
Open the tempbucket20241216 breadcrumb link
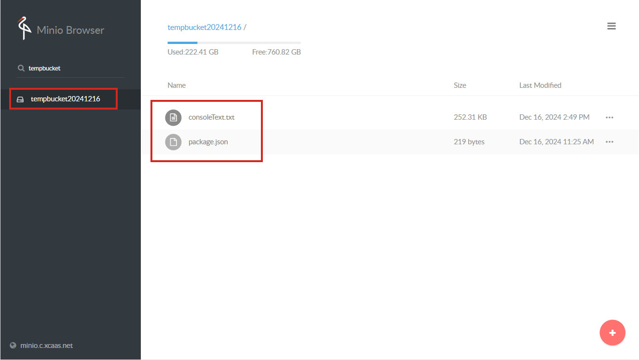[x=204, y=27]
